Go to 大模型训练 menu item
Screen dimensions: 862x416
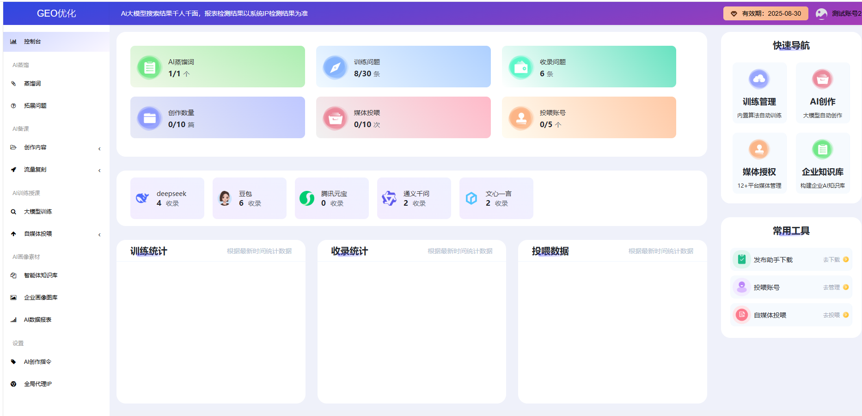[38, 212]
